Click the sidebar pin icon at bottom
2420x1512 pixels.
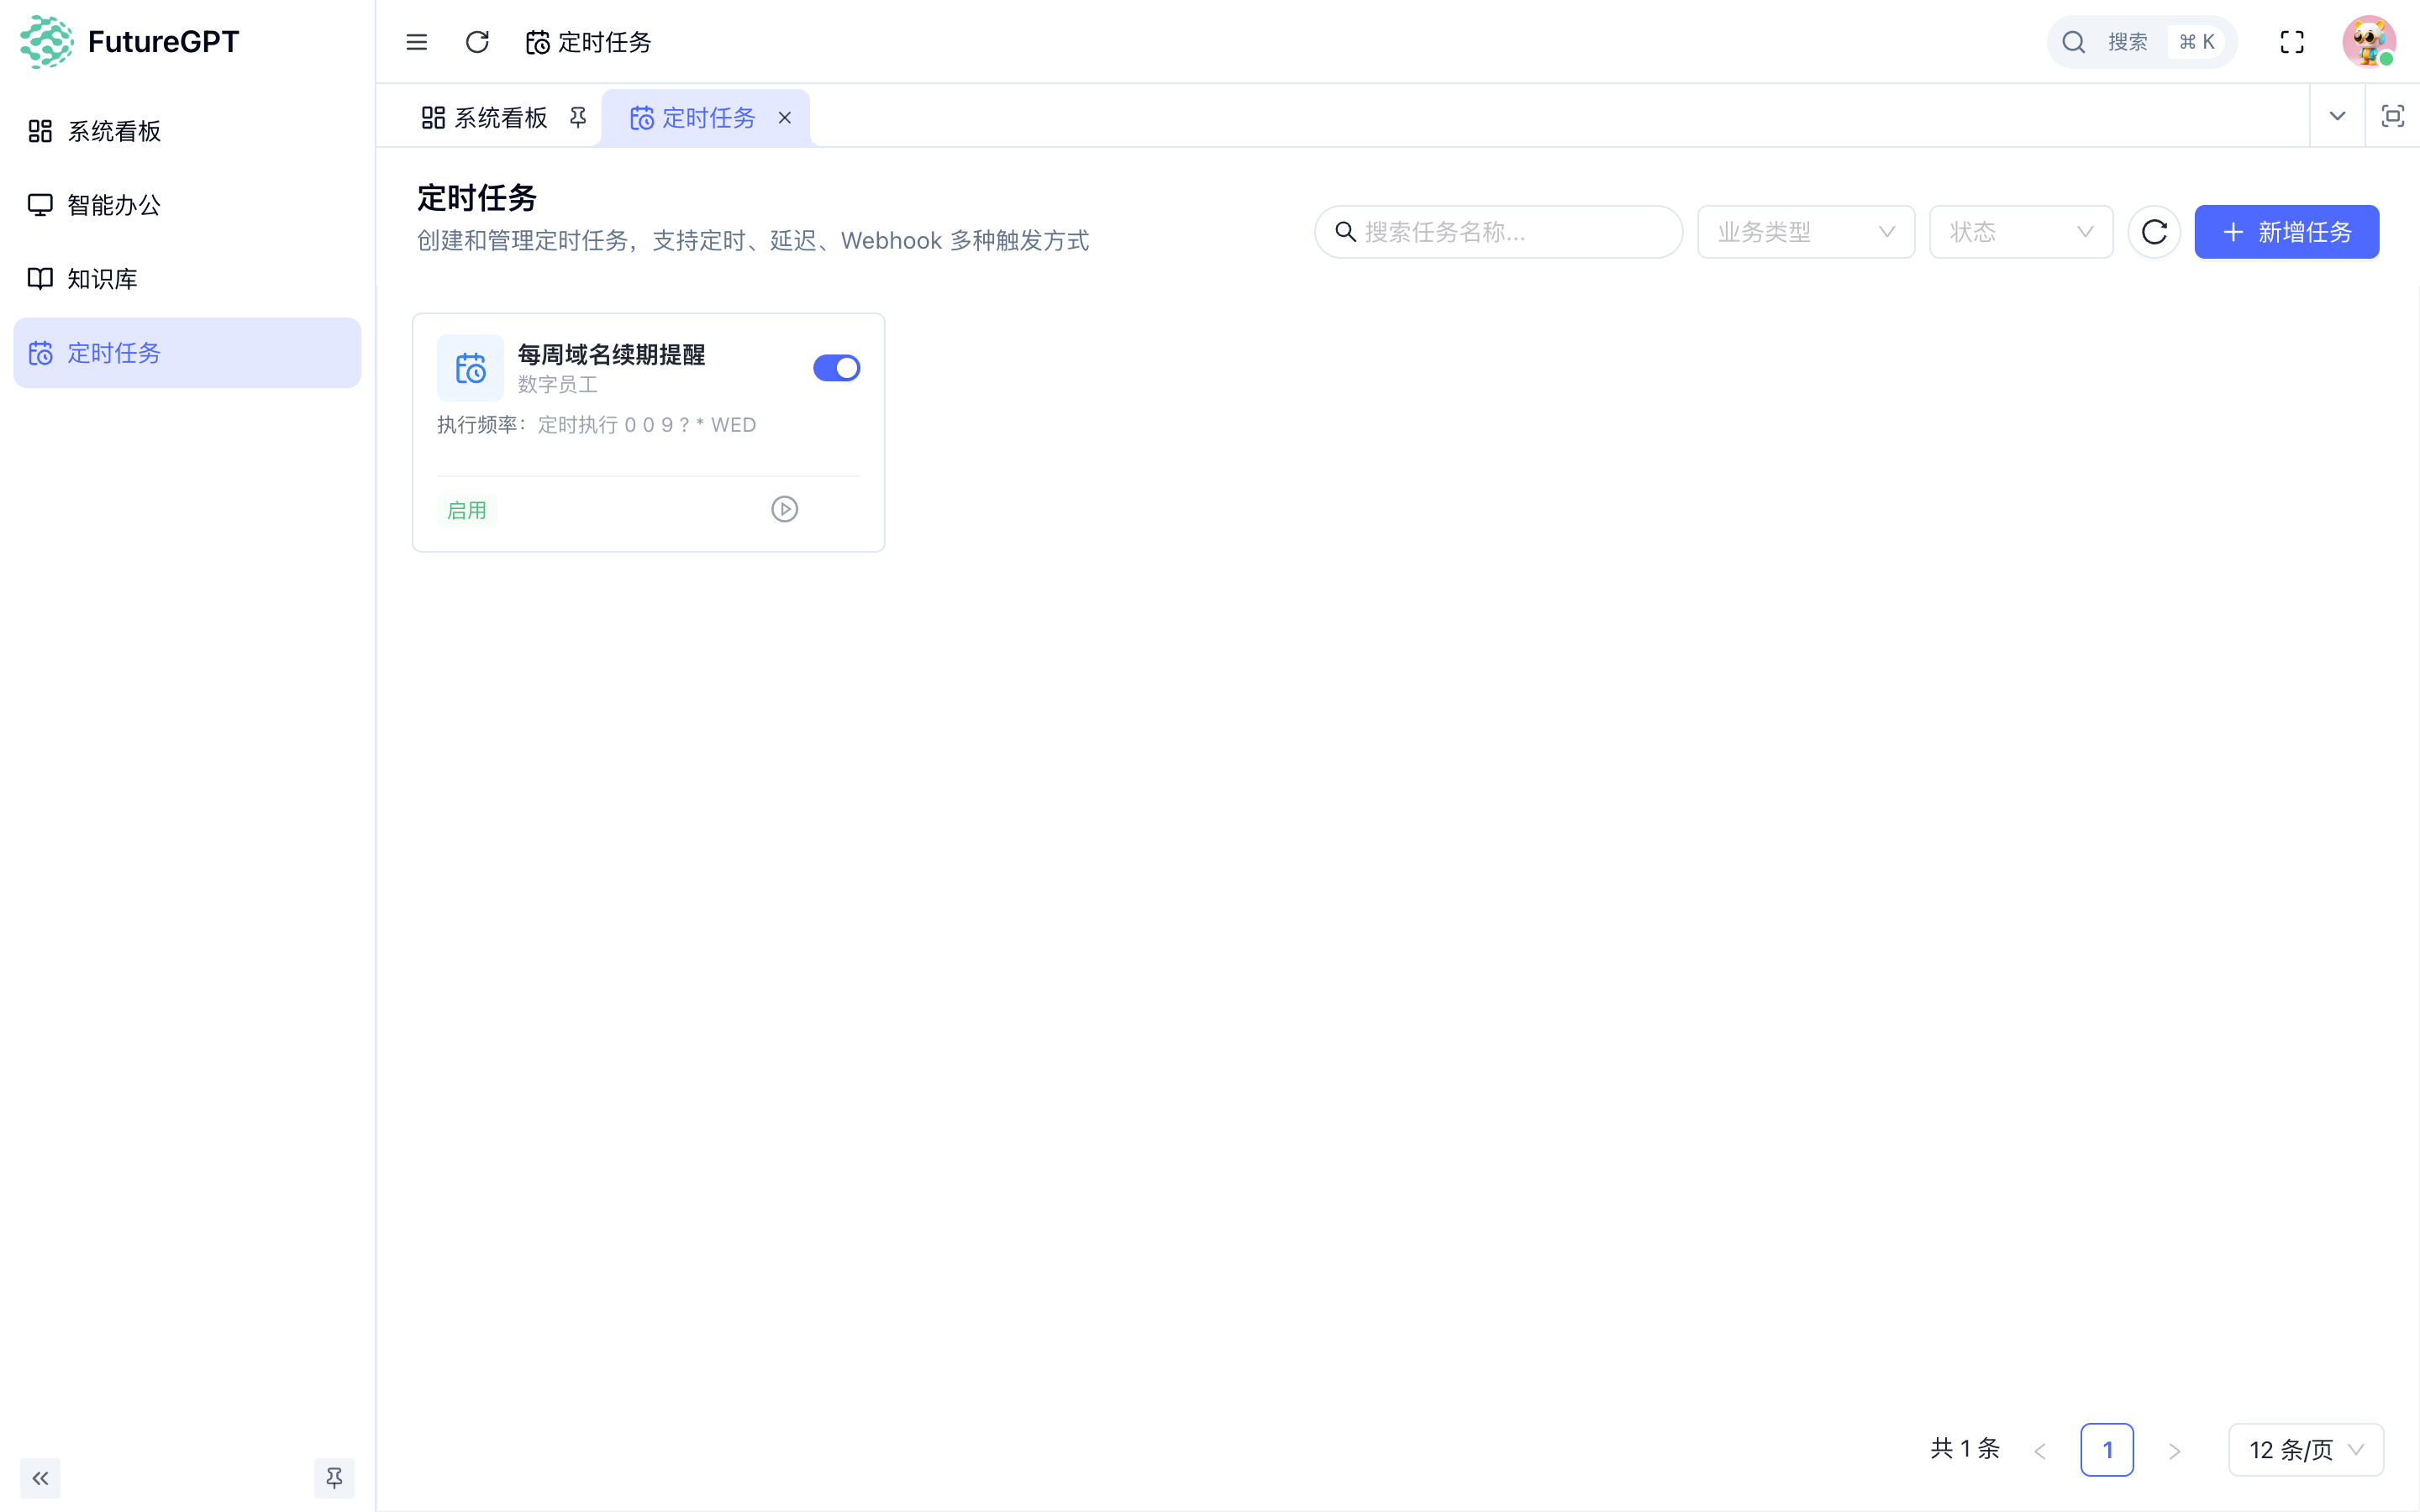click(x=334, y=1478)
